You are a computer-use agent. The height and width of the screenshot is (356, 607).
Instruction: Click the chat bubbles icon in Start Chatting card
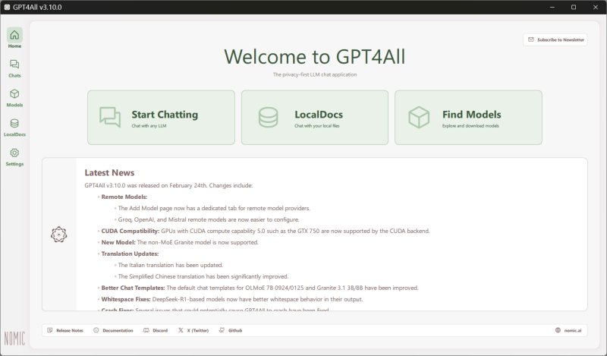110,117
